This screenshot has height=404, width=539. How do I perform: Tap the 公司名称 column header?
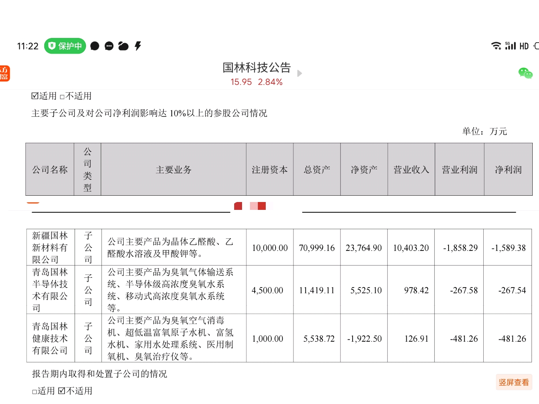coord(50,170)
